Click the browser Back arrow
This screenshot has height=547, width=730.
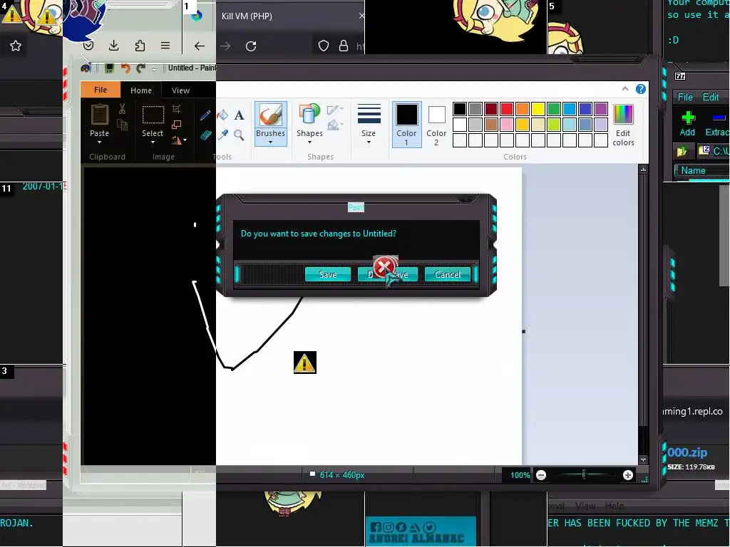click(200, 46)
